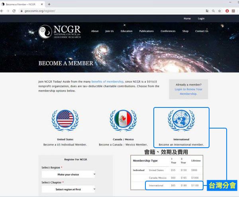The height and width of the screenshot is (197, 239).
Task: Click Login to Renew Your Membership link
Action: coord(188,92)
